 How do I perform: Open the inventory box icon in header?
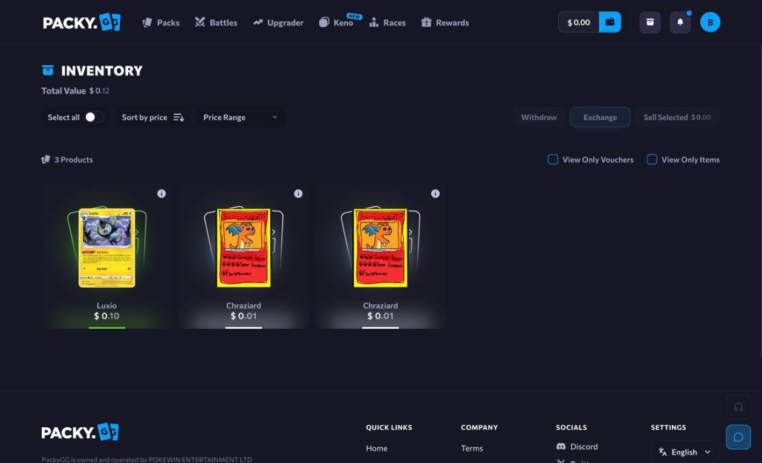pos(650,22)
